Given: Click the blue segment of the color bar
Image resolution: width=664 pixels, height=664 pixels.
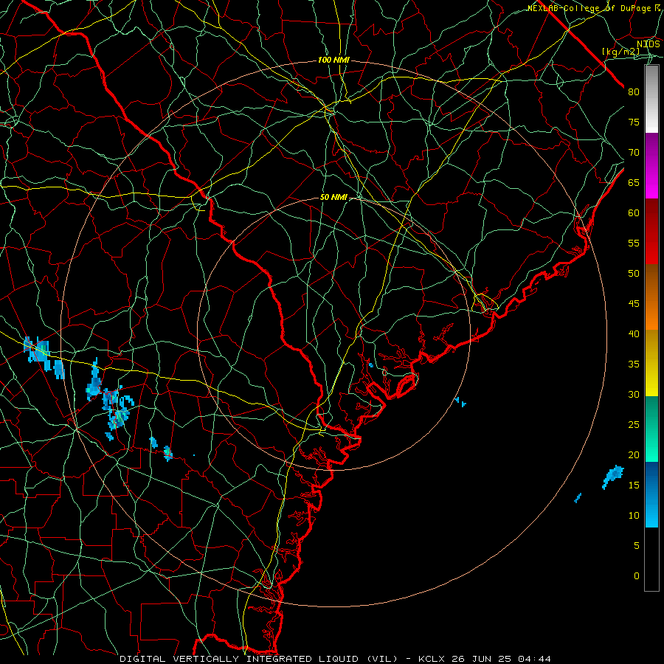Looking at the screenshot, I should (x=651, y=494).
